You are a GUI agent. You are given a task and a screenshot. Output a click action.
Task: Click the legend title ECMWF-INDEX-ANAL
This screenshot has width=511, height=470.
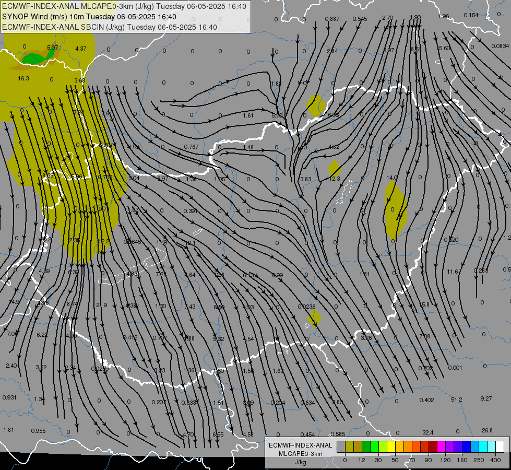pyautogui.click(x=300, y=445)
